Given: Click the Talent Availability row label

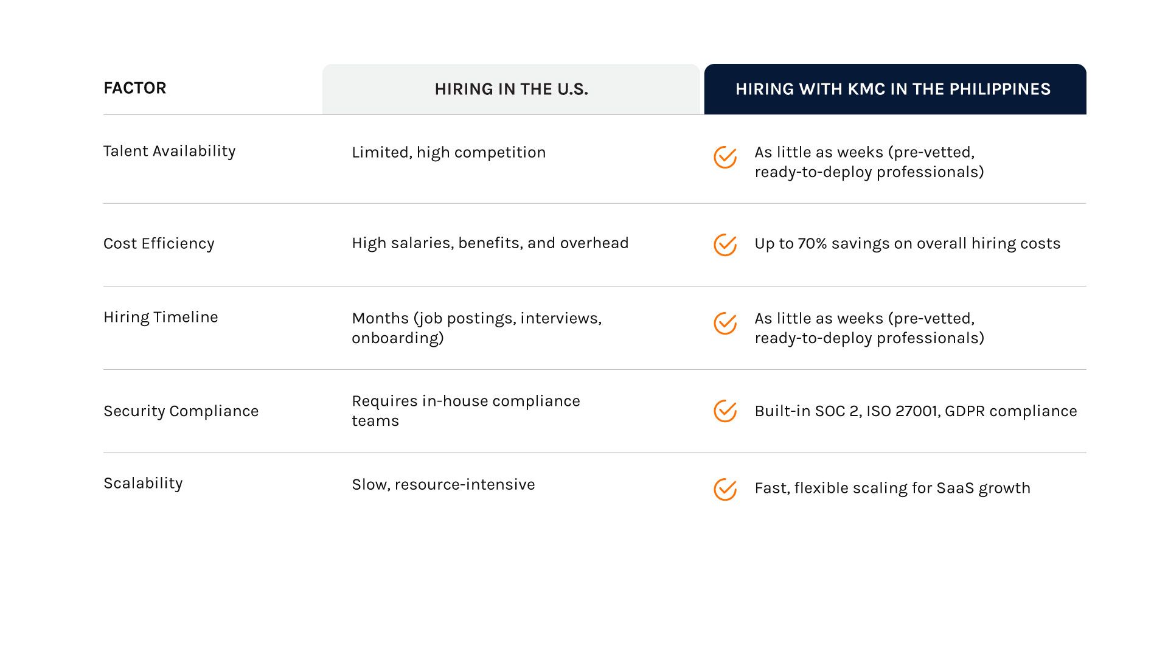Looking at the screenshot, I should point(169,151).
